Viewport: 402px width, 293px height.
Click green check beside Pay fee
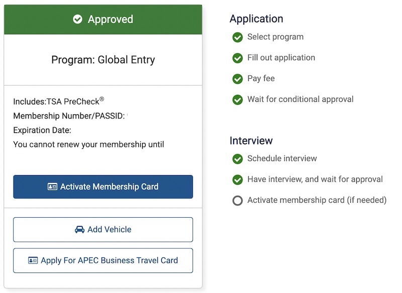(237, 79)
